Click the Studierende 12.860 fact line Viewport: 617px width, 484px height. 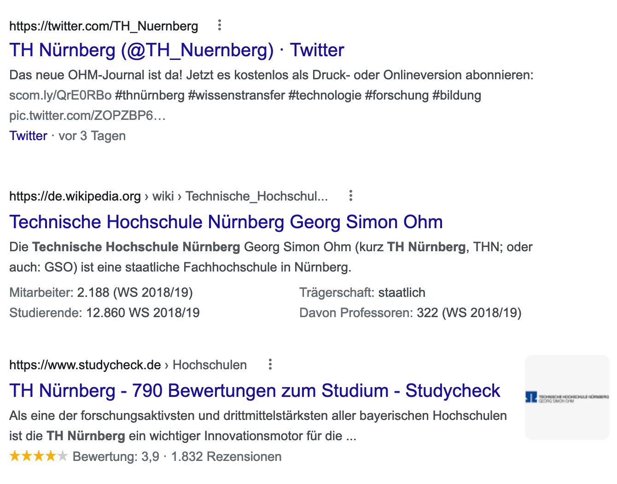click(x=105, y=313)
